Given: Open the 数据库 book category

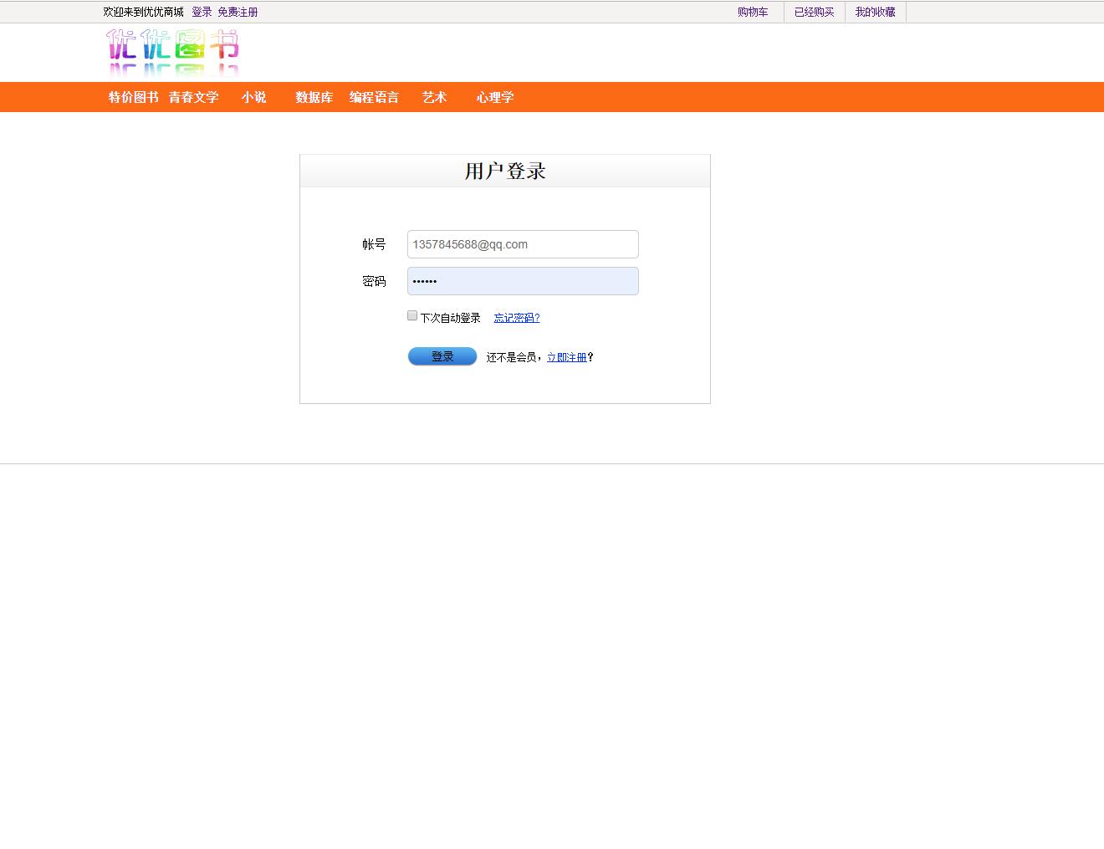Looking at the screenshot, I should point(314,97).
